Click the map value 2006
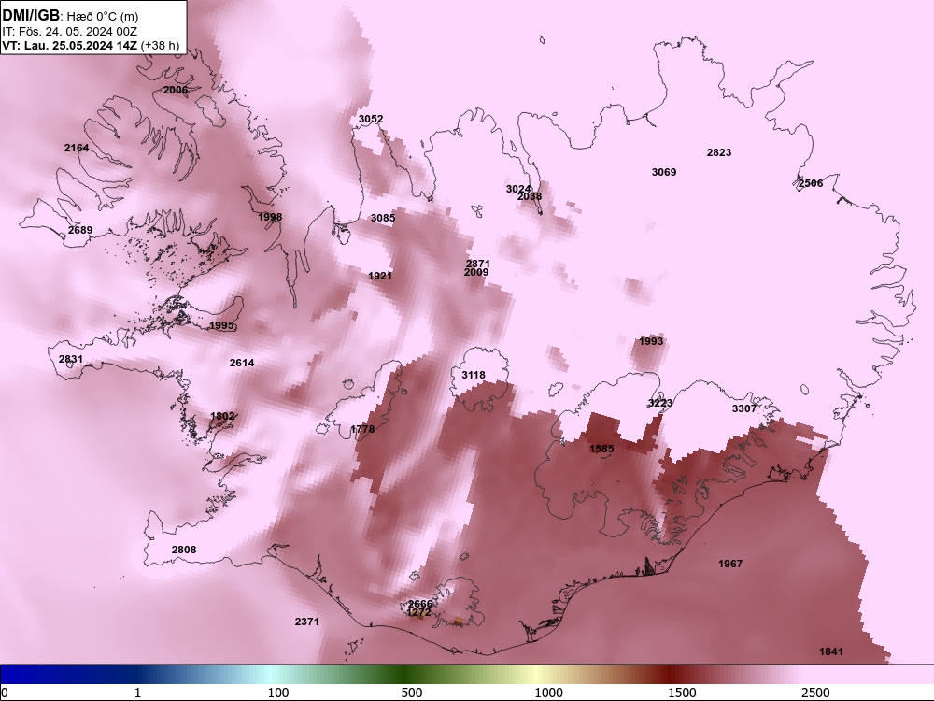 [x=176, y=90]
